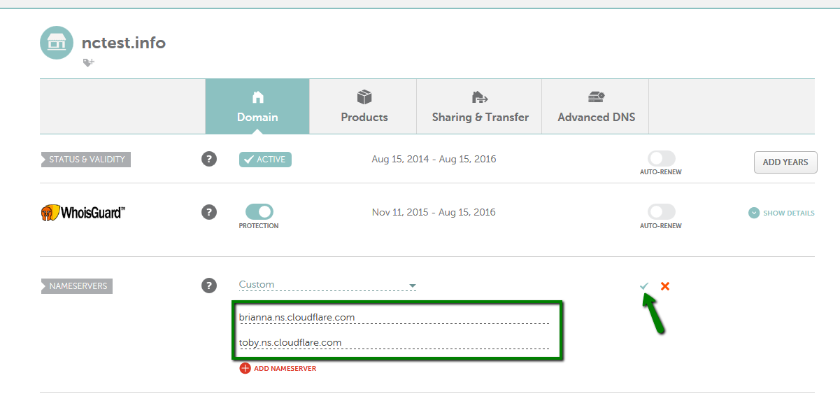Viewport: 840px width, 401px height.
Task: Click the red plus Add Nameserver icon
Action: 245,368
